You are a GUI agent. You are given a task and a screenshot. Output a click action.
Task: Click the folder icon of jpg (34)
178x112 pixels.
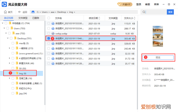pos(17,93)
